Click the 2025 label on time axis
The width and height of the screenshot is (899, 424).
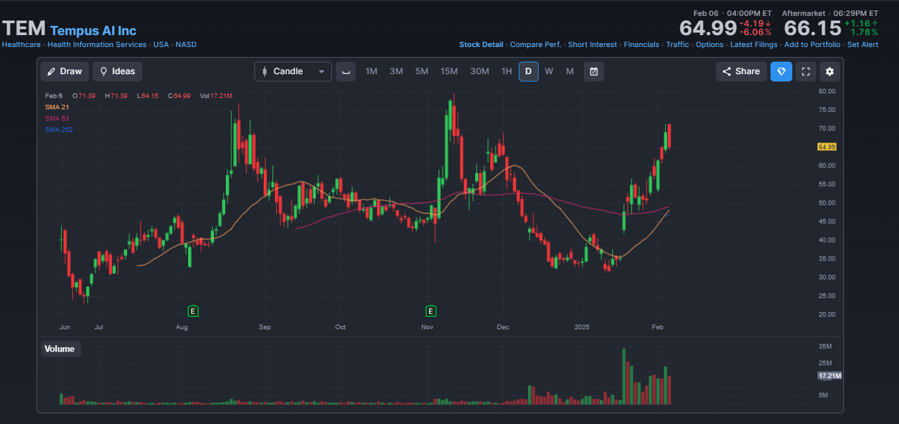(x=582, y=327)
